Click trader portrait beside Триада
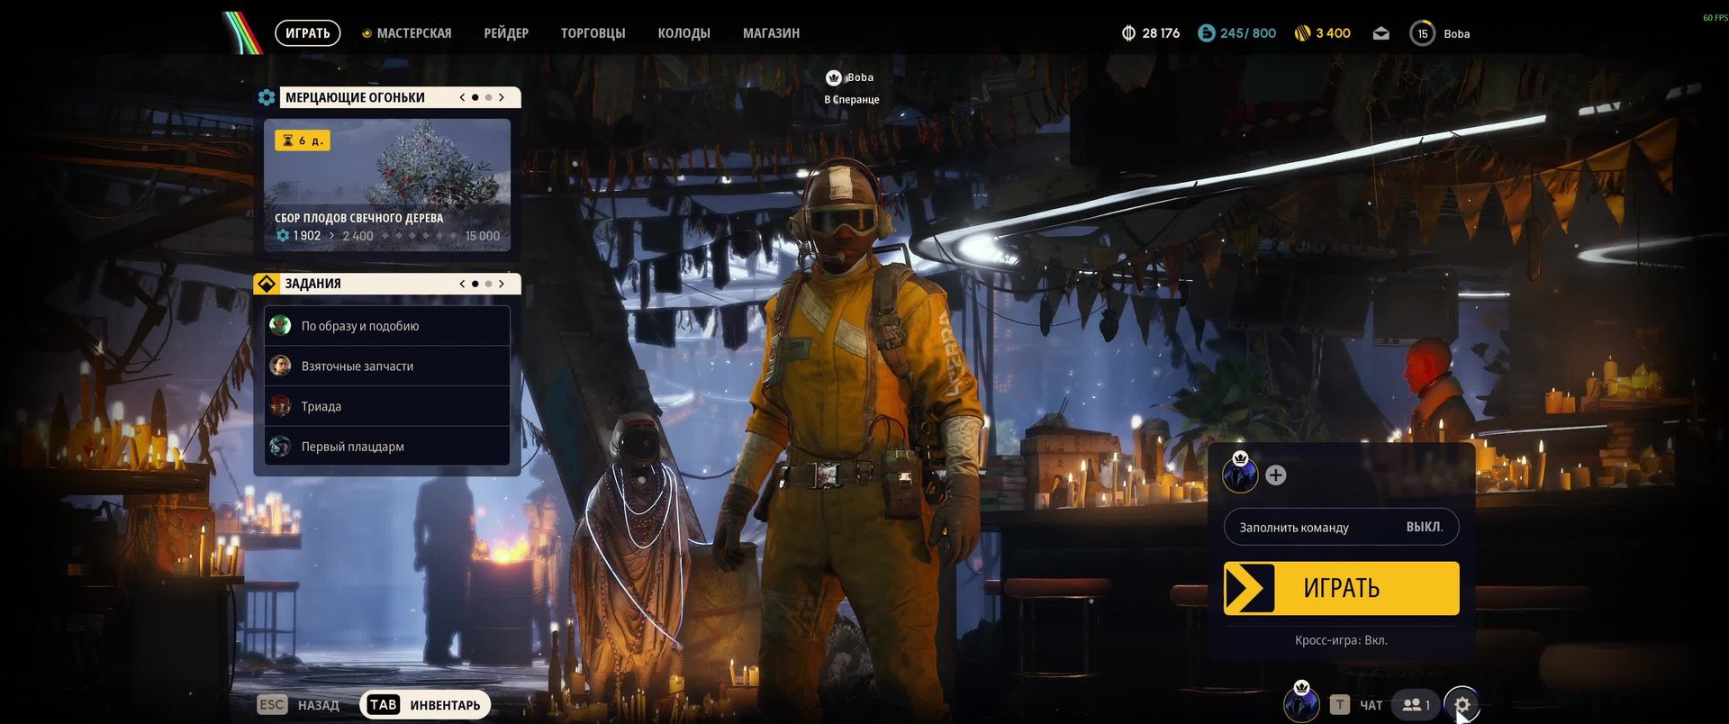The height and width of the screenshot is (724, 1729). (x=281, y=406)
